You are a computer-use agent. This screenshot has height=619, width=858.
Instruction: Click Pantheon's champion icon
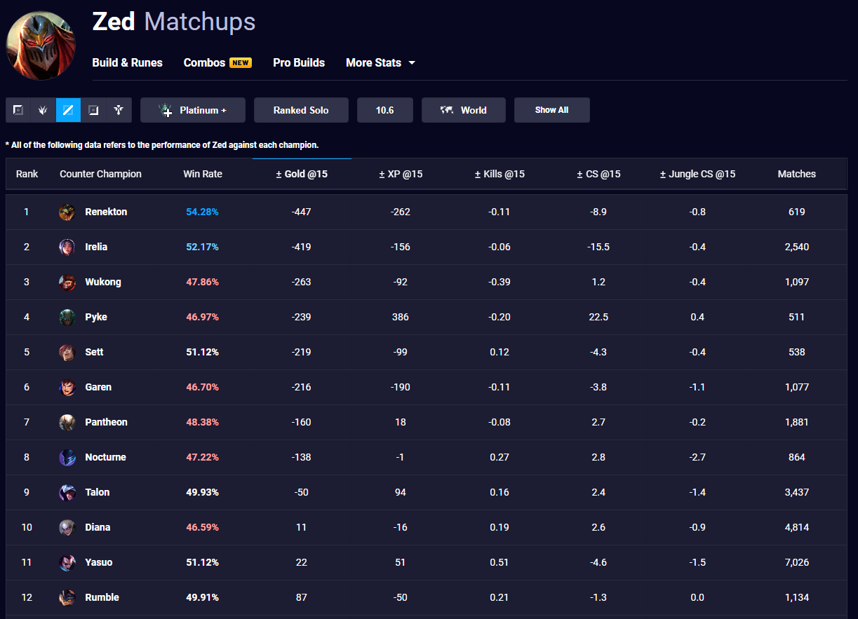click(67, 422)
